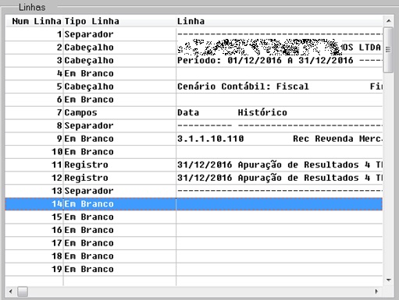Click 'Período: 01/12/2016 A 31/12/2016' line cell

pos(280,60)
